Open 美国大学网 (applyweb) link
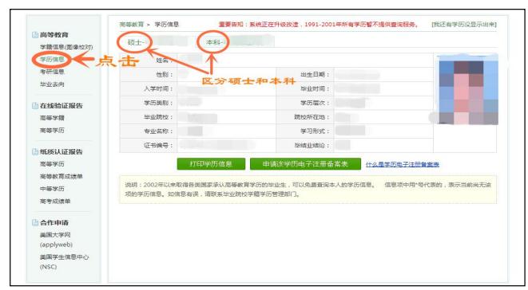 [x=56, y=240]
